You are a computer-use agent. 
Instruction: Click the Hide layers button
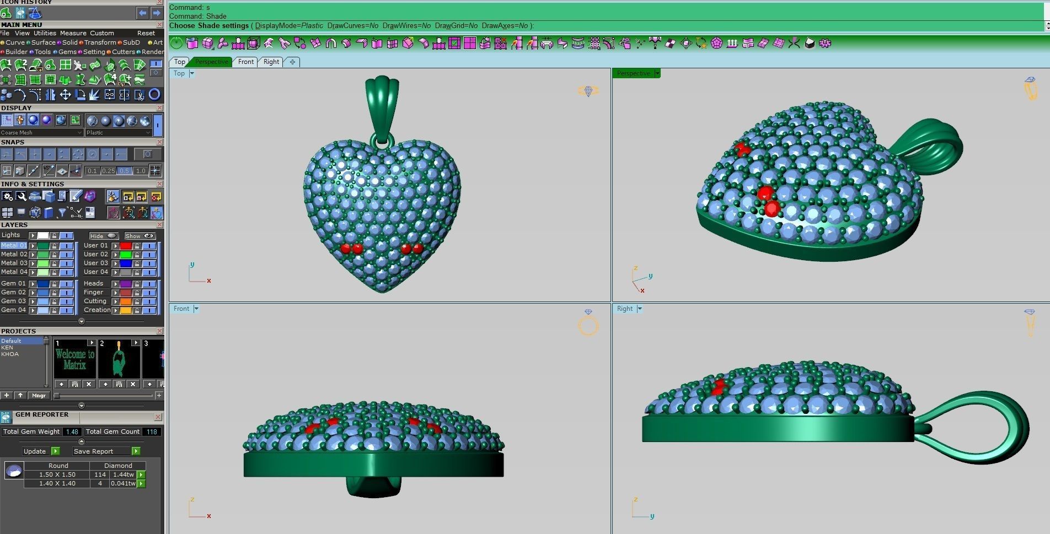point(104,236)
